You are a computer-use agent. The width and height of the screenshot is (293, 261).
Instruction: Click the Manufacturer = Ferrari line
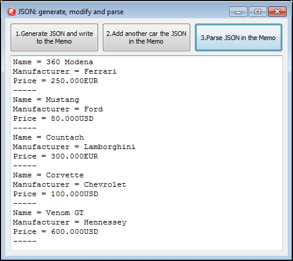pyautogui.click(x=65, y=71)
